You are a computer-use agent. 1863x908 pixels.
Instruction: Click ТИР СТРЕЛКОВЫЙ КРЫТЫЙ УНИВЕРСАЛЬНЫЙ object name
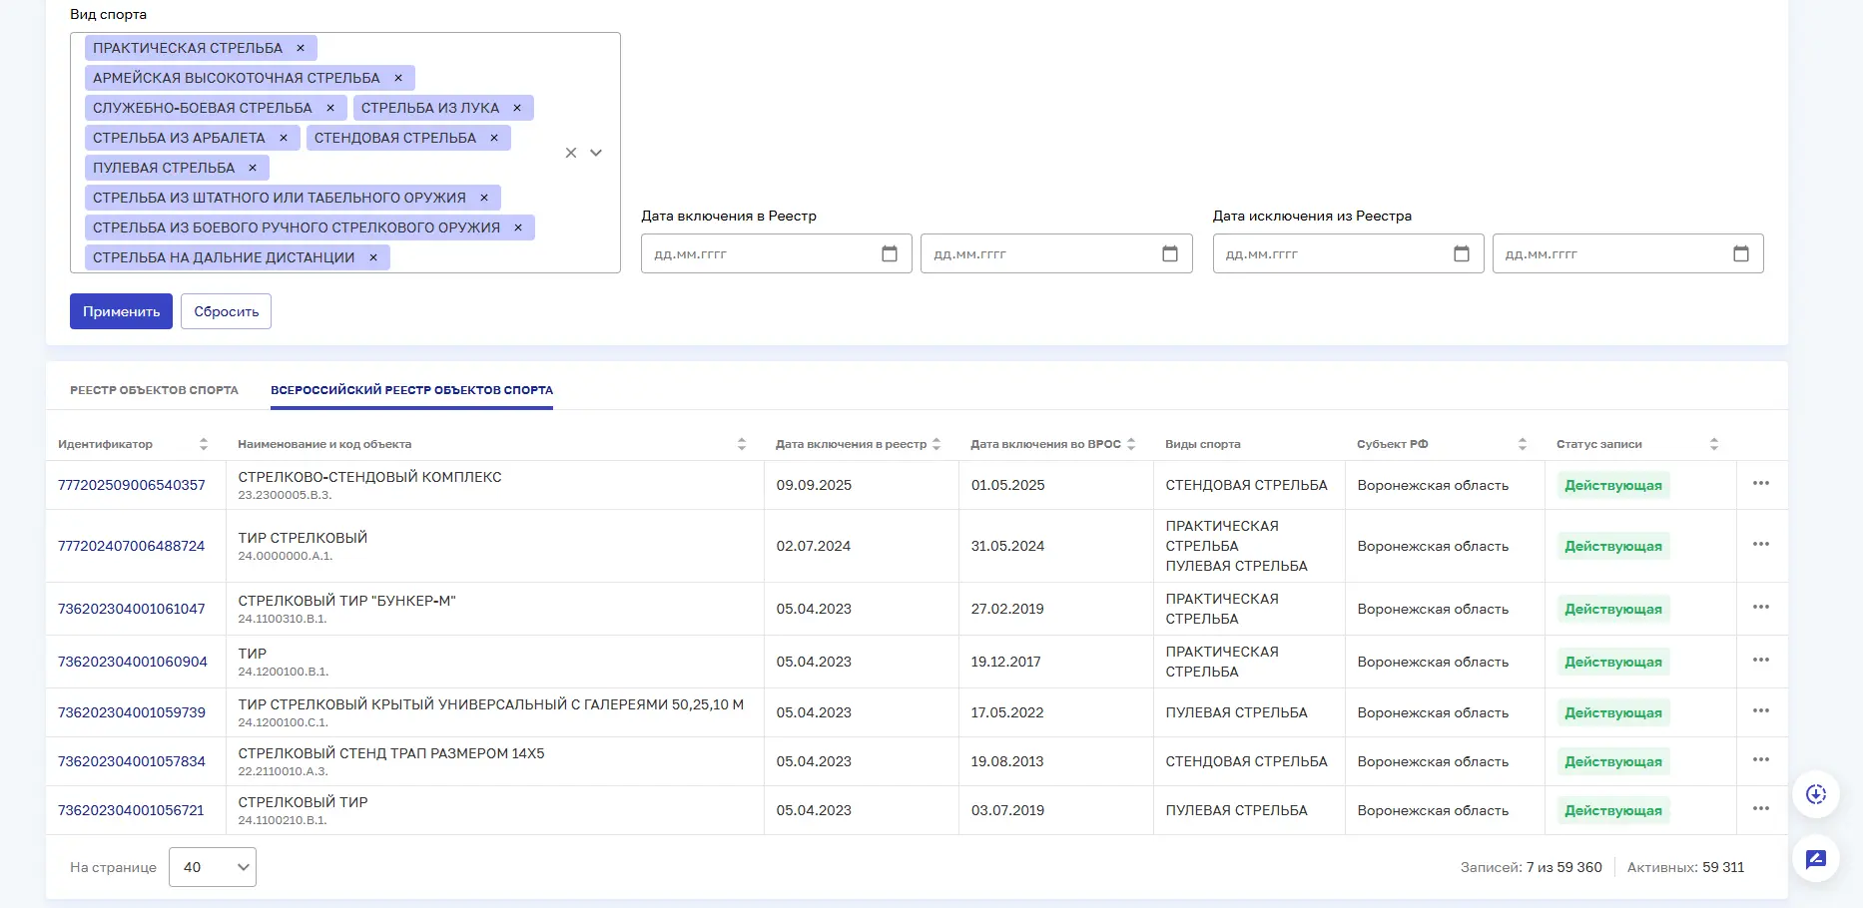click(490, 704)
